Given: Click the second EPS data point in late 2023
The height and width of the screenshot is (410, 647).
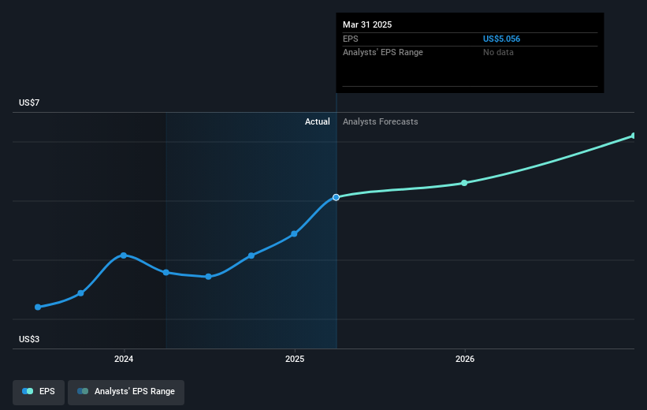Looking at the screenshot, I should tap(81, 293).
